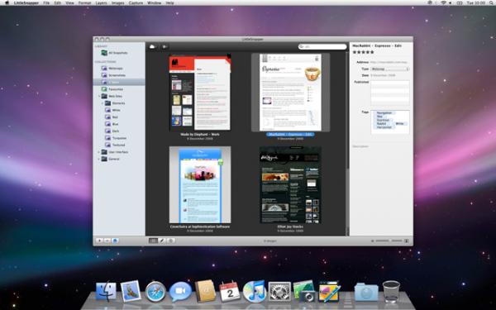
Task: Collapse the Web Sites folder
Action: 98,96
